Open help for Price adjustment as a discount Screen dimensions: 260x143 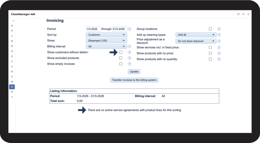(219, 41)
